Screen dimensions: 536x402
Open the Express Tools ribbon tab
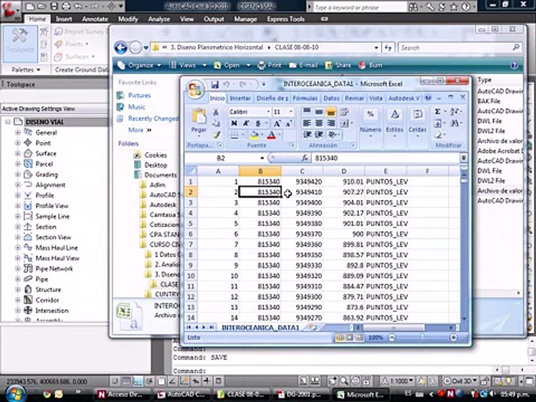tap(286, 19)
